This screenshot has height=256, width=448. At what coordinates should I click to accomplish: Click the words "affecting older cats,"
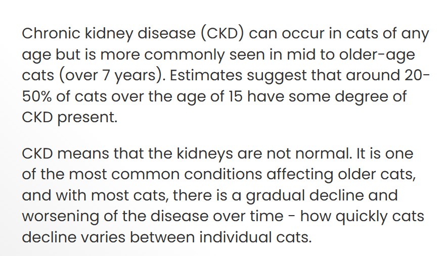[341, 174]
